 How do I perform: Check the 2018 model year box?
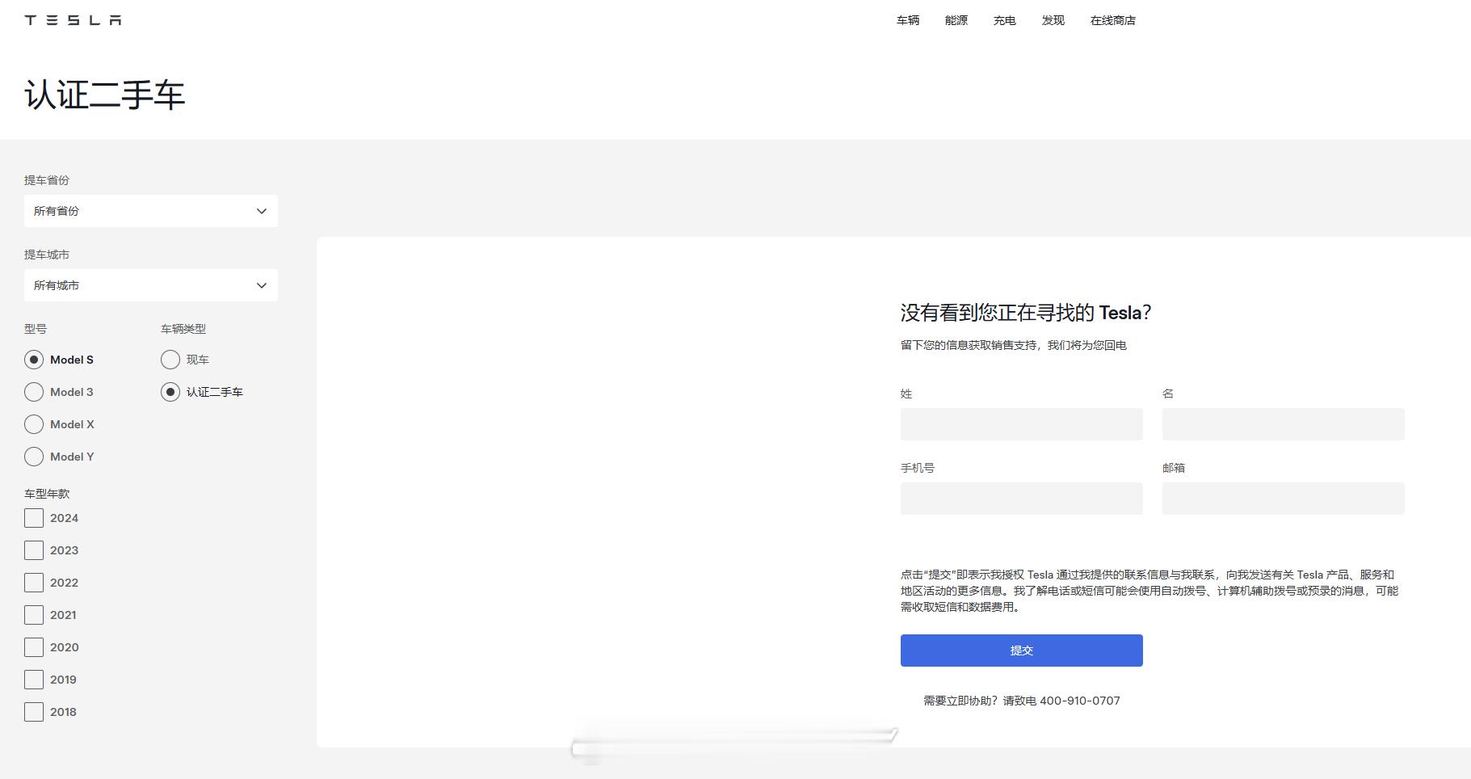point(34,712)
